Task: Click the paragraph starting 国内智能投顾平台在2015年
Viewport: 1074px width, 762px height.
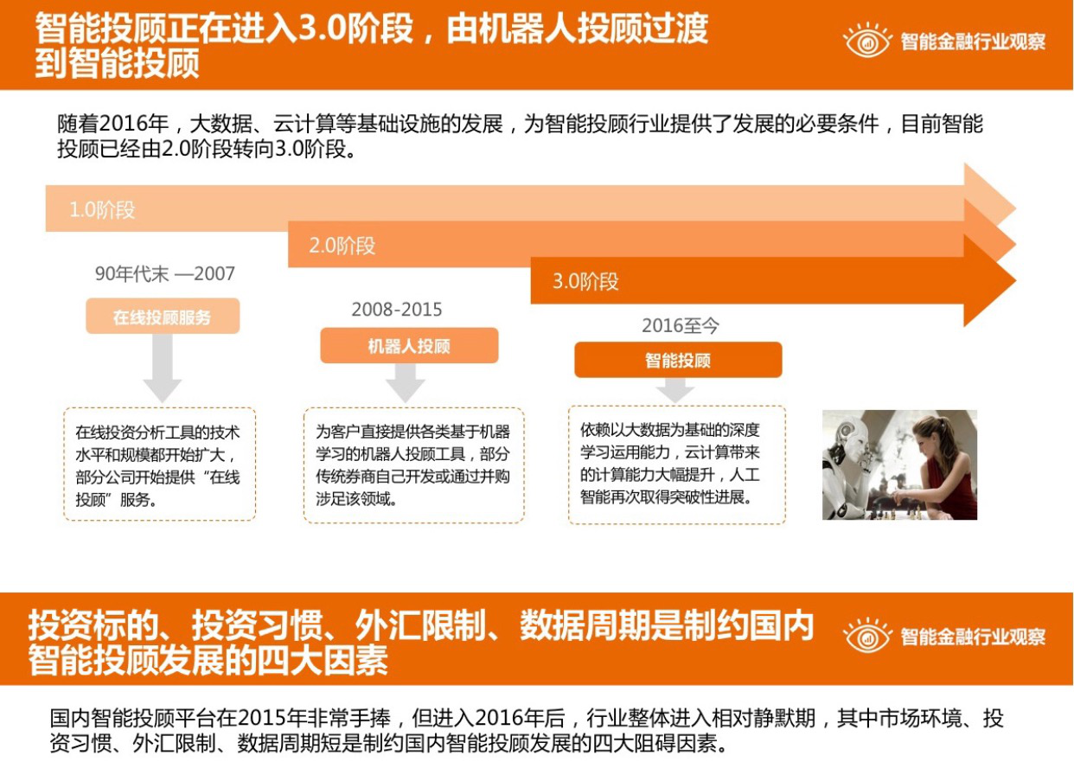Action: pos(527,730)
